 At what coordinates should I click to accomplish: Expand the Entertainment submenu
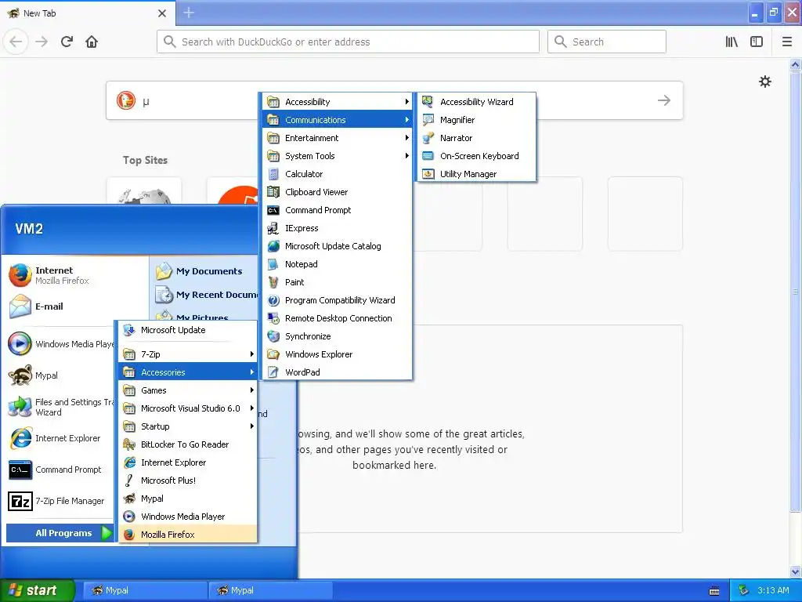click(x=337, y=138)
